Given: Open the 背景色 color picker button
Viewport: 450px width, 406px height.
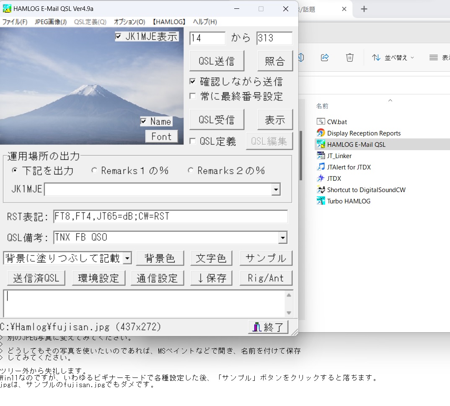Looking at the screenshot, I should click(160, 258).
